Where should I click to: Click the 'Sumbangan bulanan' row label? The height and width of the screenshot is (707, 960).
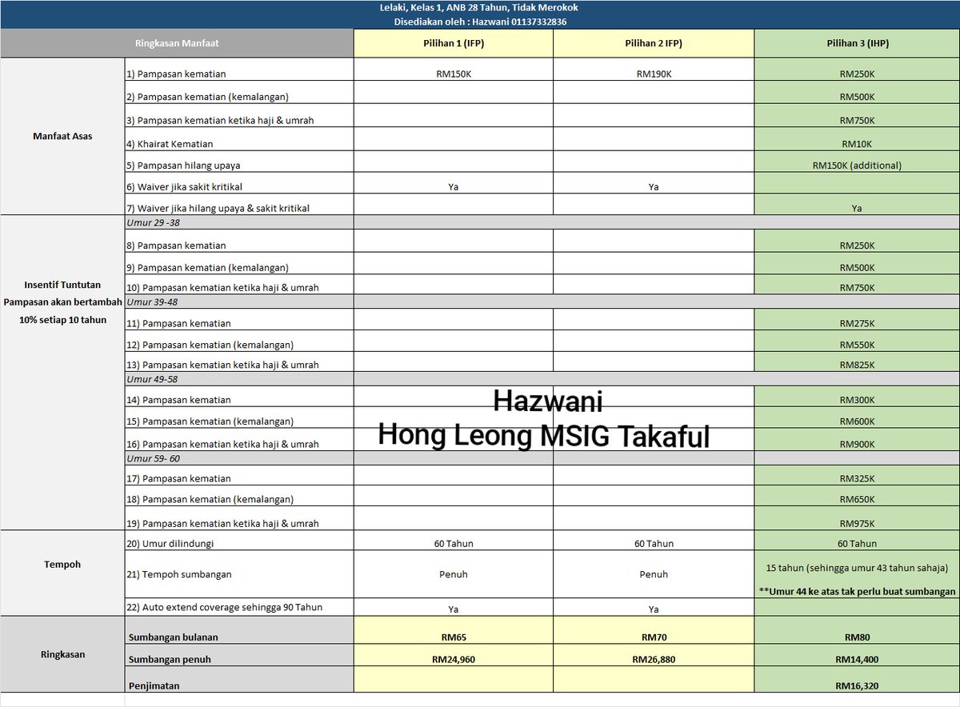pos(173,637)
